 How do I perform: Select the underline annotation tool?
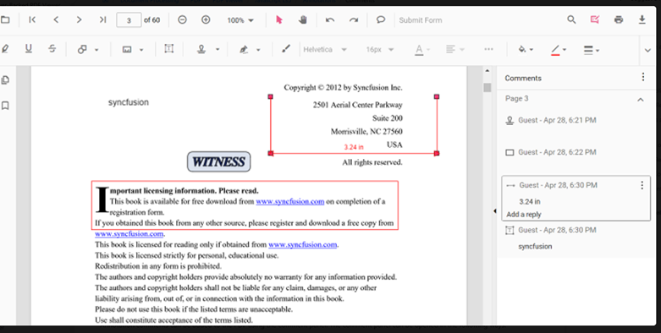(28, 49)
